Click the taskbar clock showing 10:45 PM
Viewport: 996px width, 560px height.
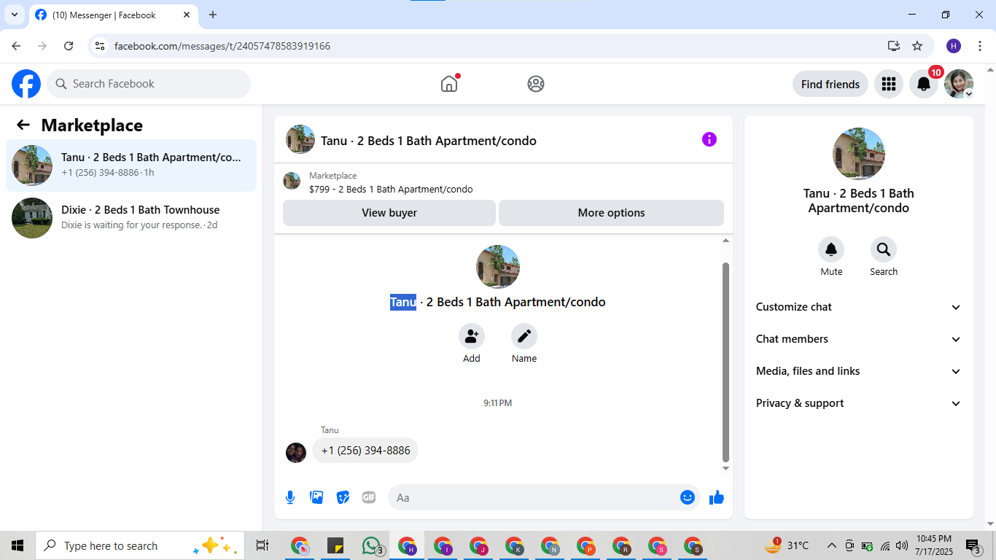coord(934,545)
